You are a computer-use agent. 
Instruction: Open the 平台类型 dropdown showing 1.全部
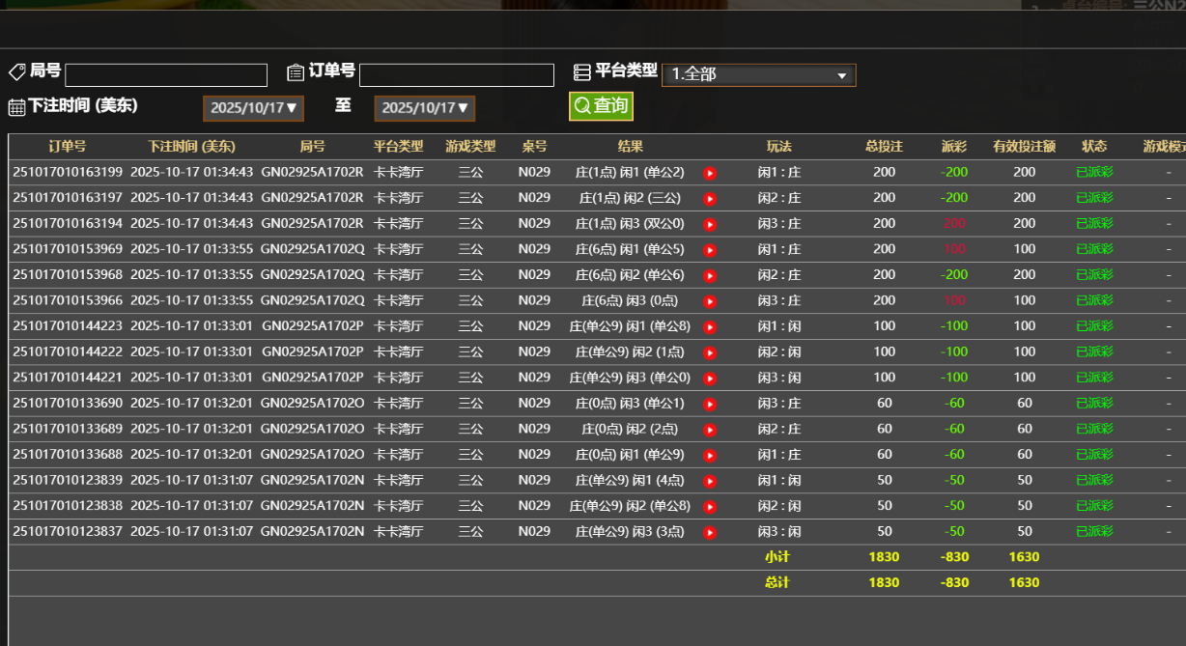758,73
